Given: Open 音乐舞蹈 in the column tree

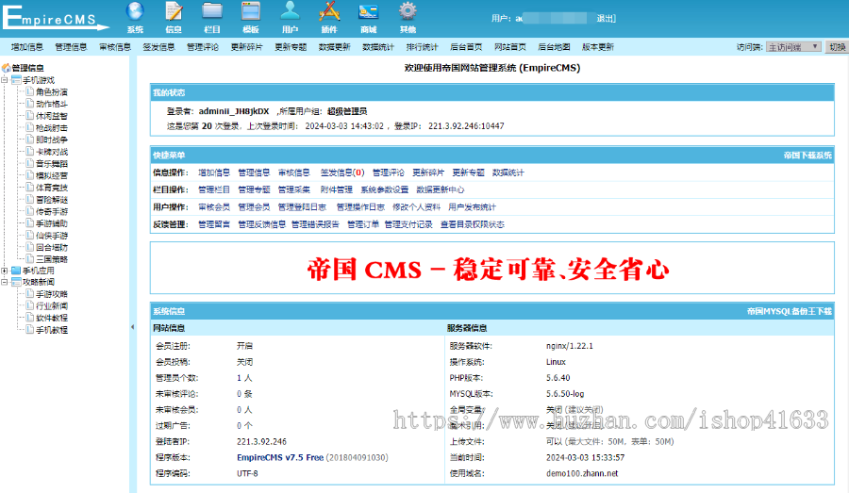Looking at the screenshot, I should (52, 163).
